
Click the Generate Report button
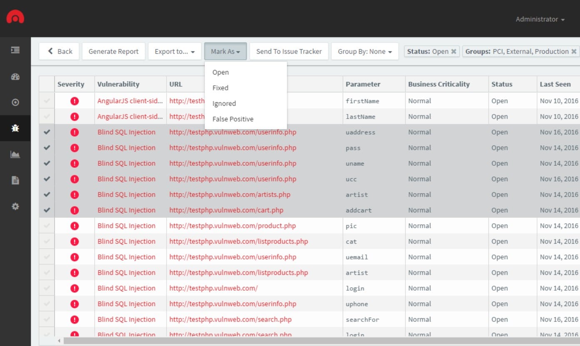point(113,51)
